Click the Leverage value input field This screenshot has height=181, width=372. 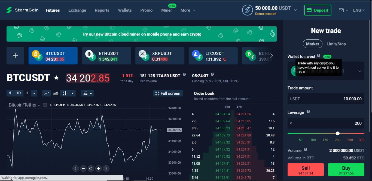pyautogui.click(x=326, y=123)
